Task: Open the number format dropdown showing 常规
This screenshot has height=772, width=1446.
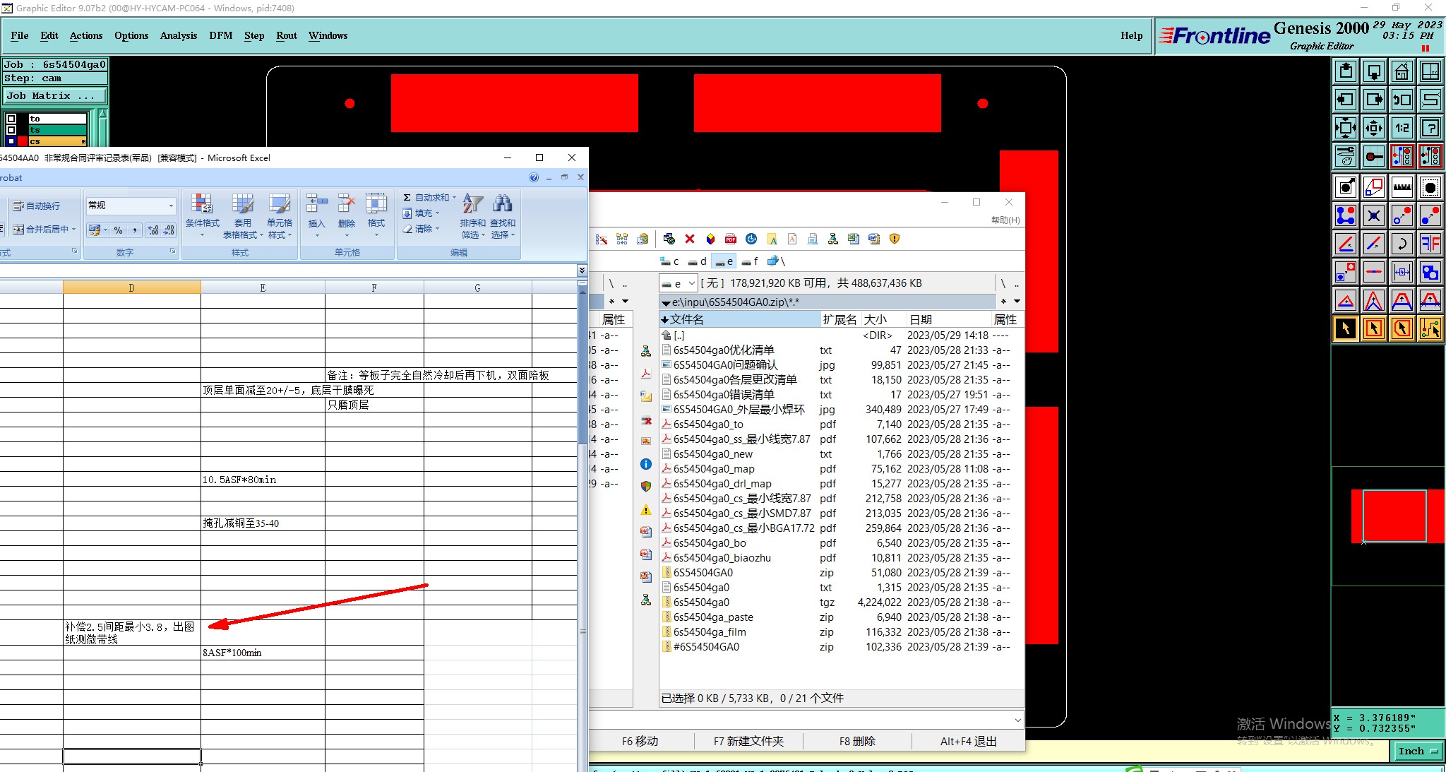Action: point(171,206)
